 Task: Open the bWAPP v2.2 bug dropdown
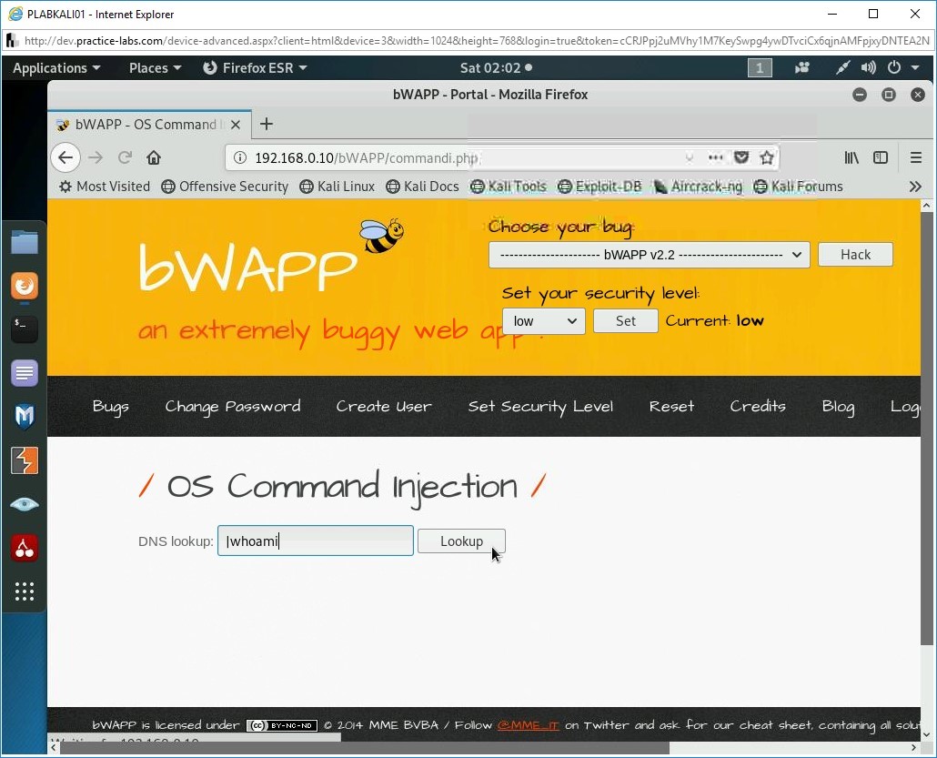click(x=649, y=255)
